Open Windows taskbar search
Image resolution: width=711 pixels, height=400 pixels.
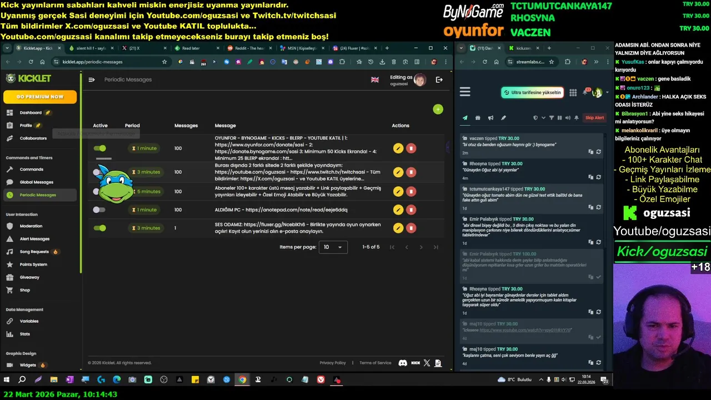22,380
